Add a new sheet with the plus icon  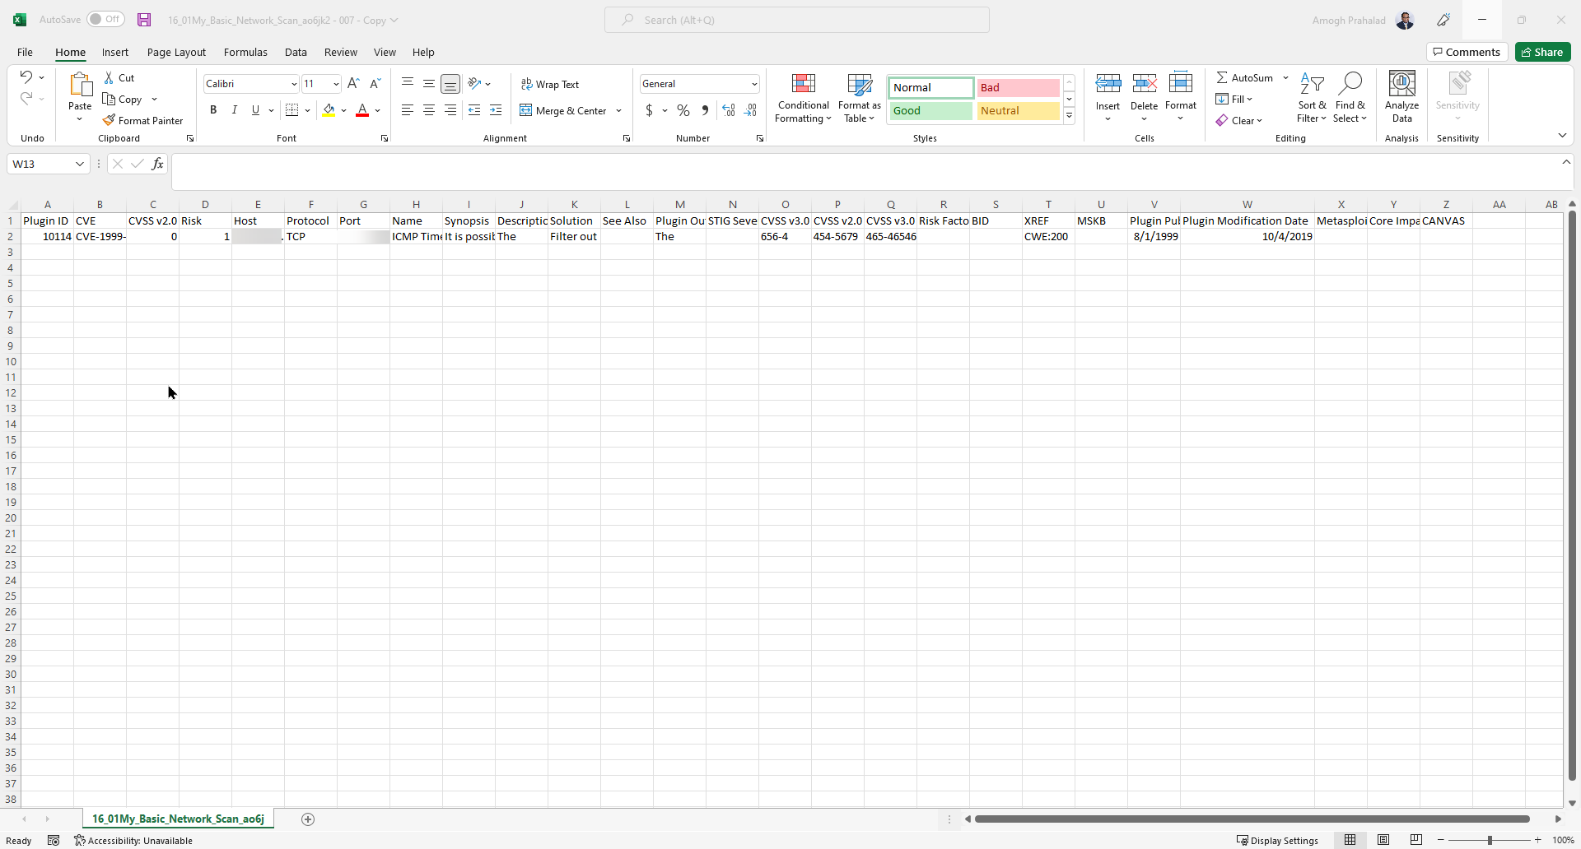[x=308, y=819]
